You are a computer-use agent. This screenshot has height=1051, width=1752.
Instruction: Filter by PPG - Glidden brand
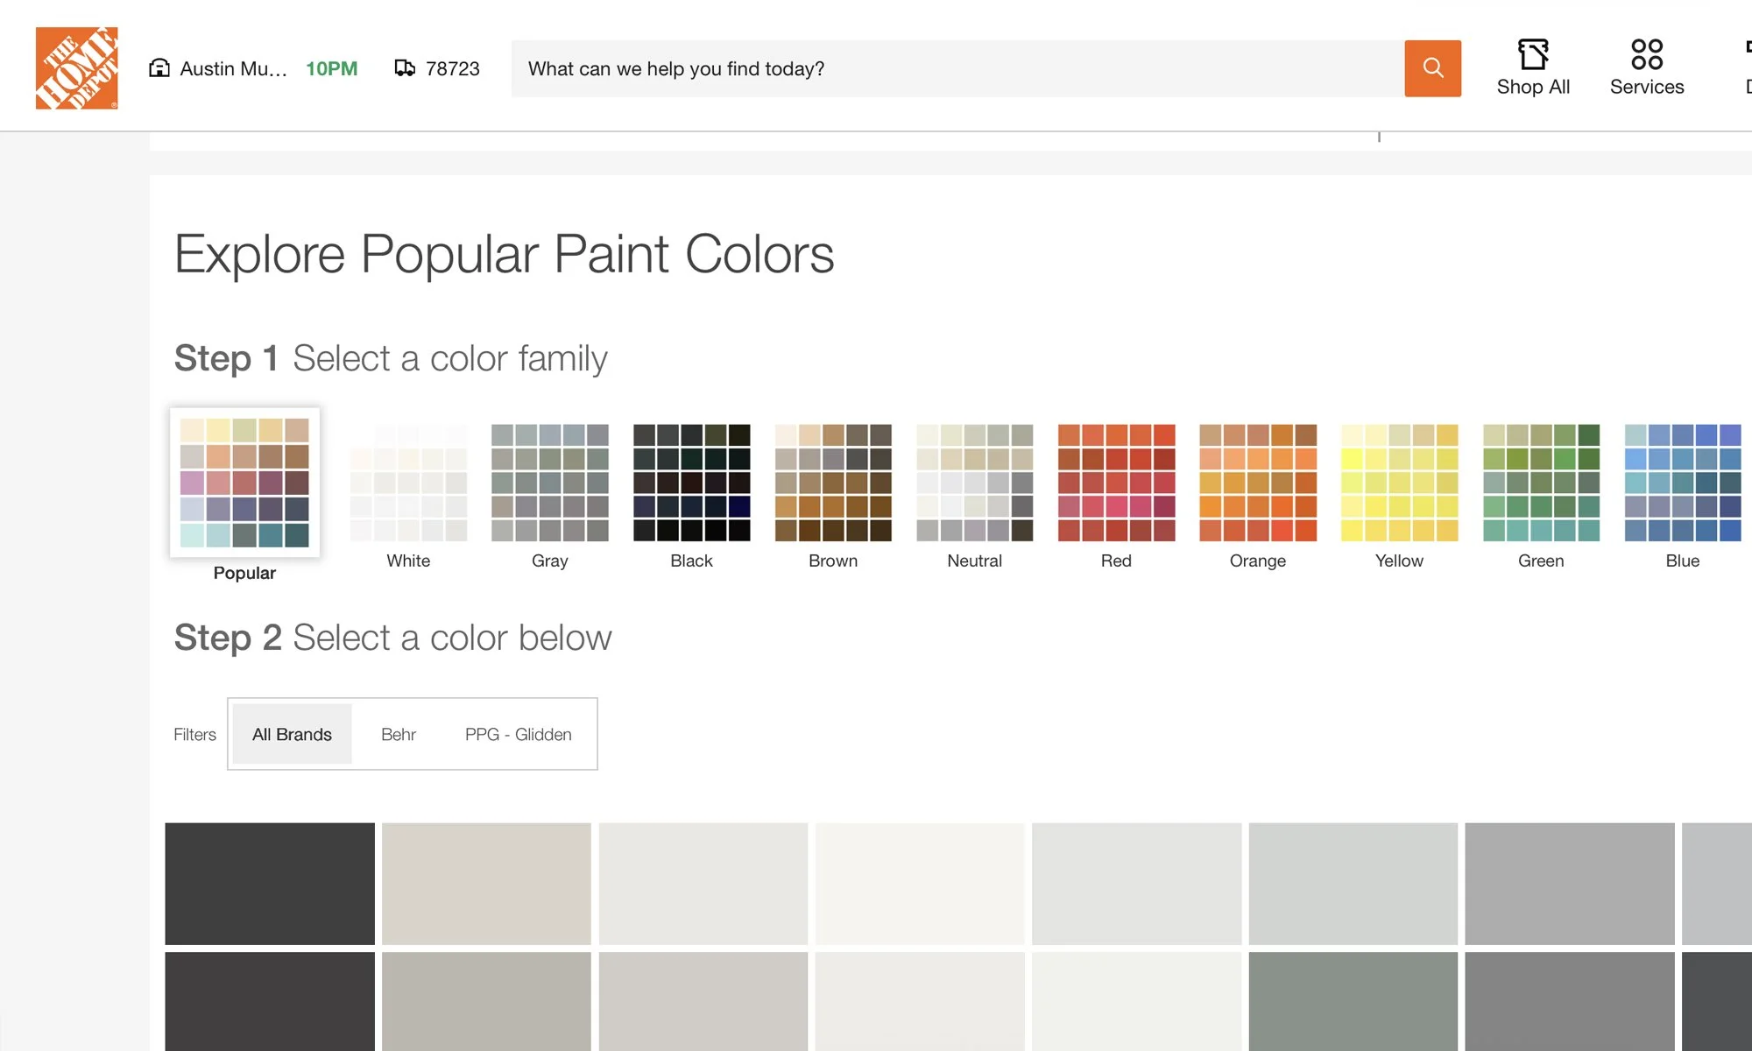[518, 734]
